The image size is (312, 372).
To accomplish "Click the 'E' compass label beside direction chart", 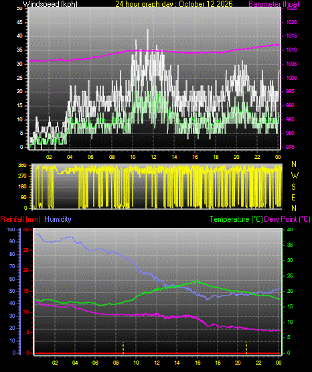I will tap(293, 197).
